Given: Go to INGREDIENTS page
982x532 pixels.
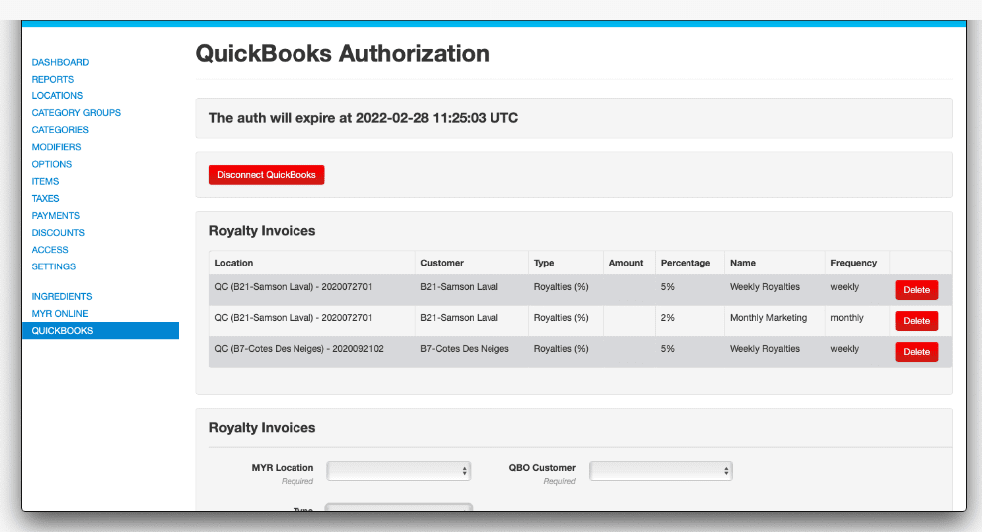Looking at the screenshot, I should pyautogui.click(x=62, y=296).
